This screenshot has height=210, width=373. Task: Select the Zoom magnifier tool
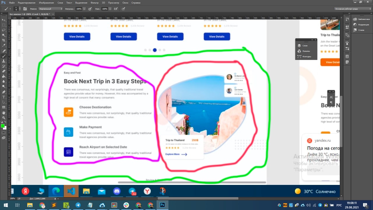coord(4,118)
